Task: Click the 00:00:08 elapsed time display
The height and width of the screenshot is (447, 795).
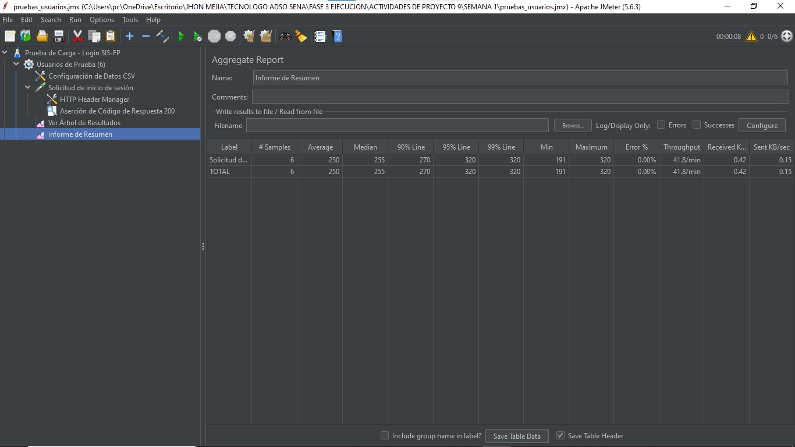Action: pos(729,36)
